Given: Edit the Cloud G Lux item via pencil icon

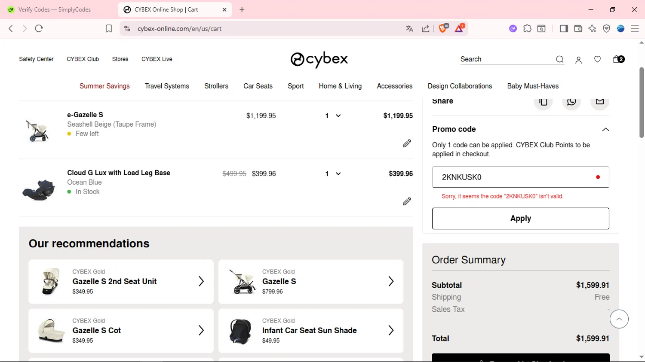Looking at the screenshot, I should [x=407, y=201].
